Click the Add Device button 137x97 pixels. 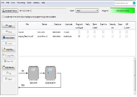[9, 67]
